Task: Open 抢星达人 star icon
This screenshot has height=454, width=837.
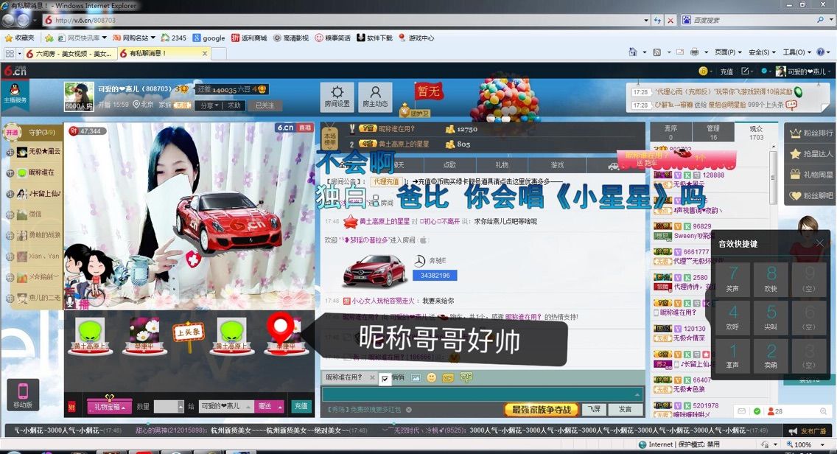Action: click(x=810, y=154)
